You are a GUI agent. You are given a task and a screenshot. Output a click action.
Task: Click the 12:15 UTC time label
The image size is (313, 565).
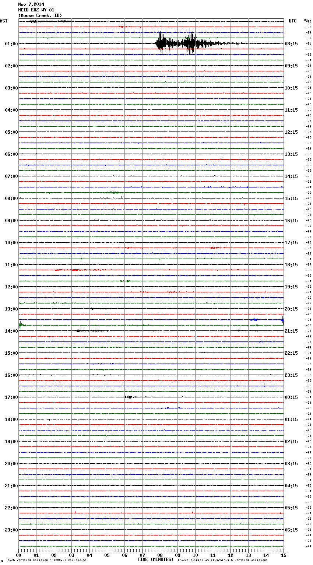291,132
